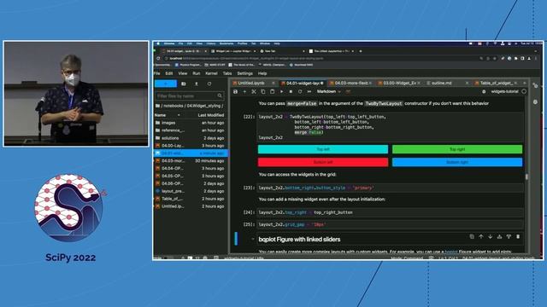
Task: Insert cell below from cell toolbar
Action: (x=509, y=237)
